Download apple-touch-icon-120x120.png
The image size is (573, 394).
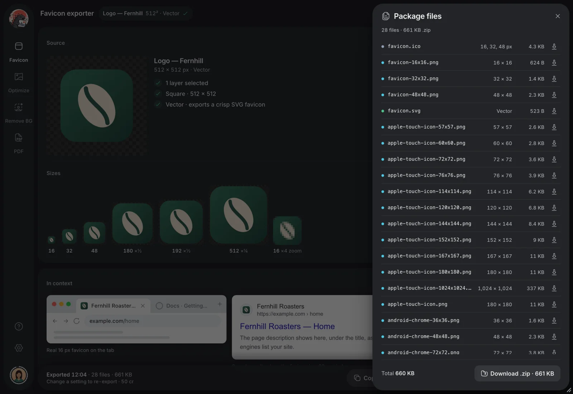[554, 208]
